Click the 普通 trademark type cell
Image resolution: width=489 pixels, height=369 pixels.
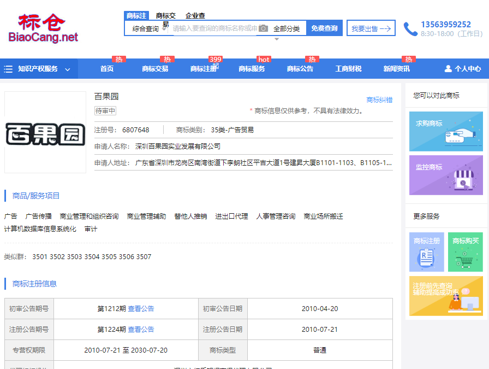pyautogui.click(x=320, y=350)
